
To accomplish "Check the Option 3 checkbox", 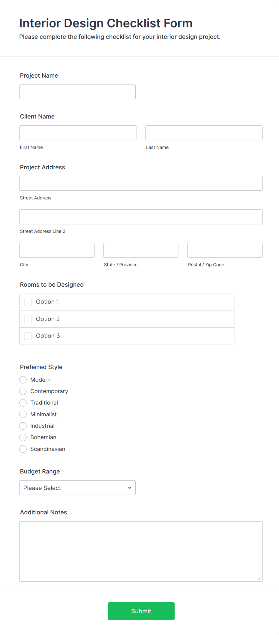I will (28, 336).
